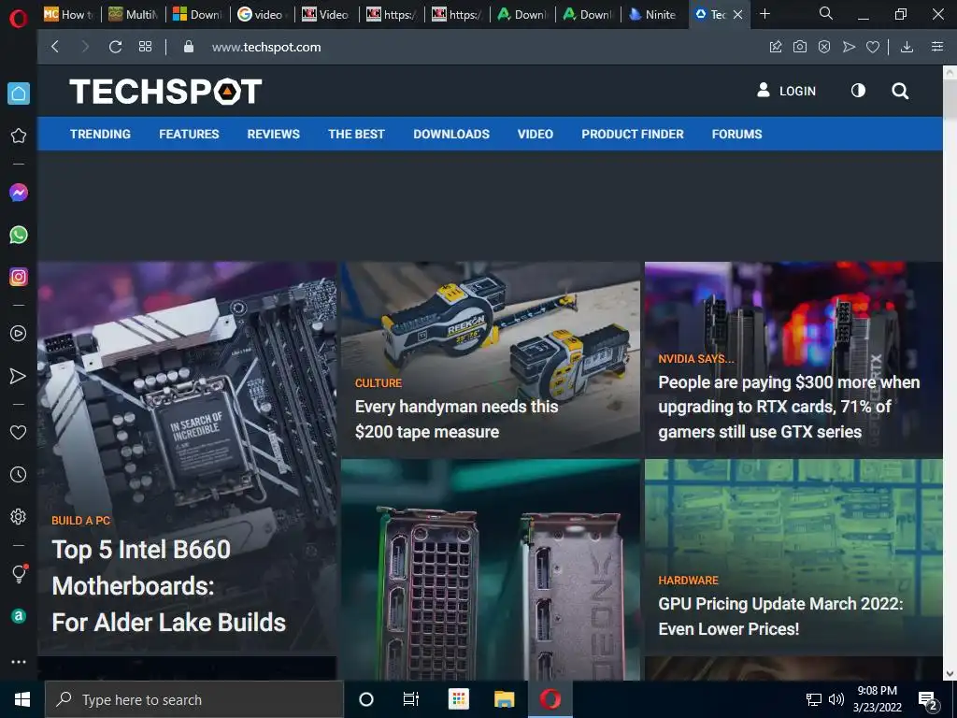Open Task View on the taskbar
This screenshot has width=957, height=718.
[x=411, y=699]
